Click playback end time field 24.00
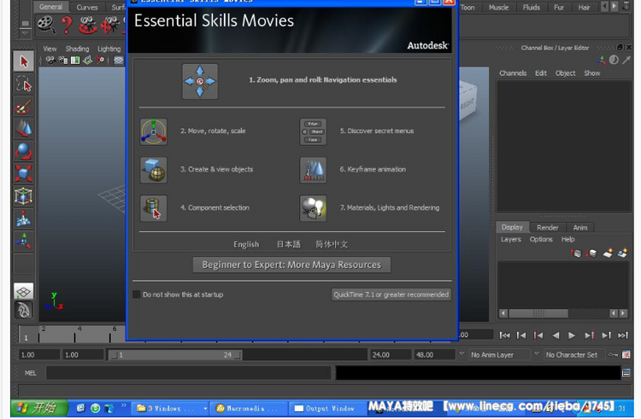 [390, 355]
